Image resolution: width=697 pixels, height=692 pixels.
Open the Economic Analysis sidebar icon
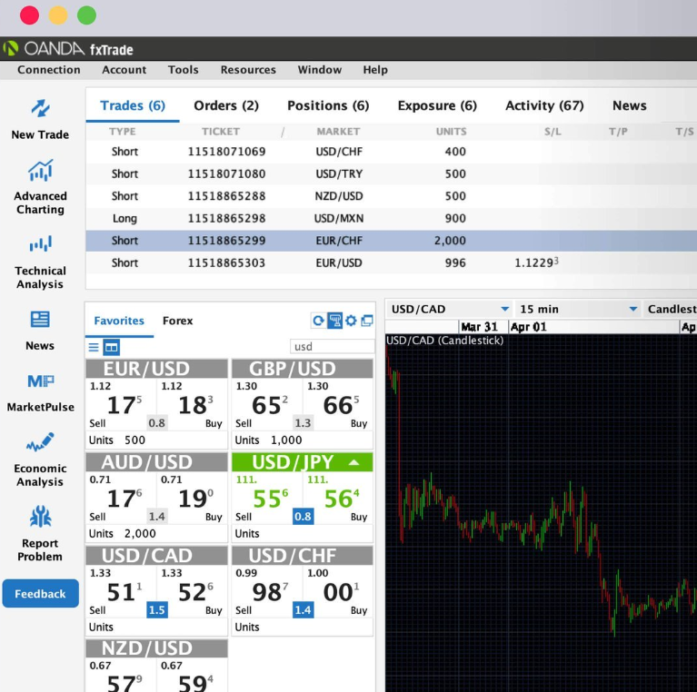click(x=41, y=442)
